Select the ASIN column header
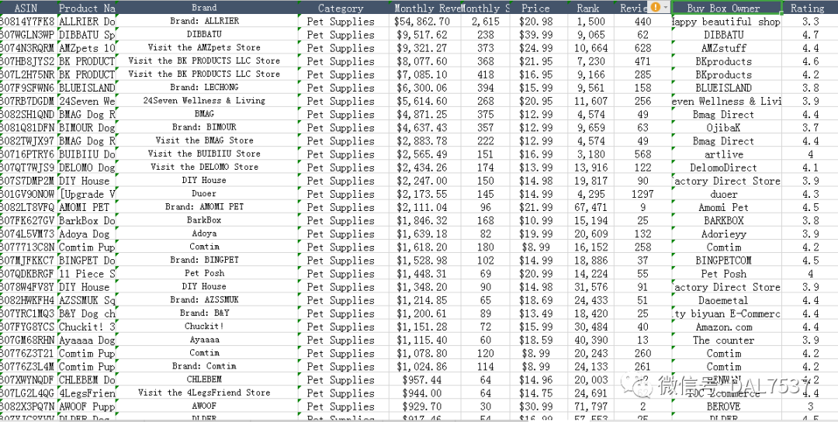838x422 pixels. [27, 8]
